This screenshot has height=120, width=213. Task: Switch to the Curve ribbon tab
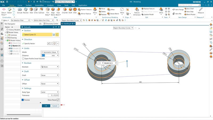click(20, 5)
